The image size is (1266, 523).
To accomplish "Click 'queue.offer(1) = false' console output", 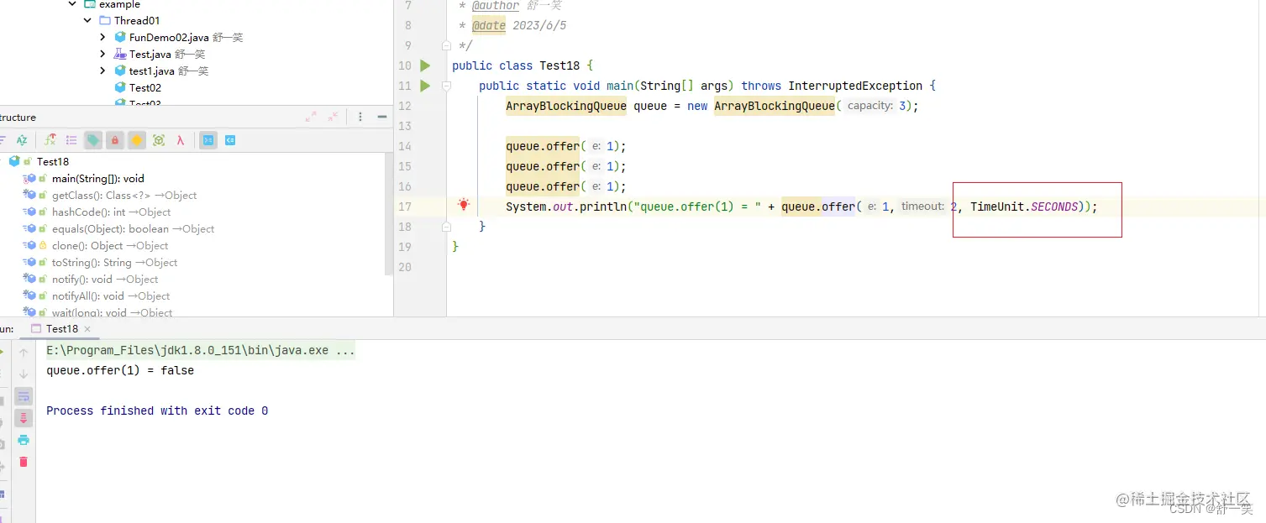I will click(120, 370).
